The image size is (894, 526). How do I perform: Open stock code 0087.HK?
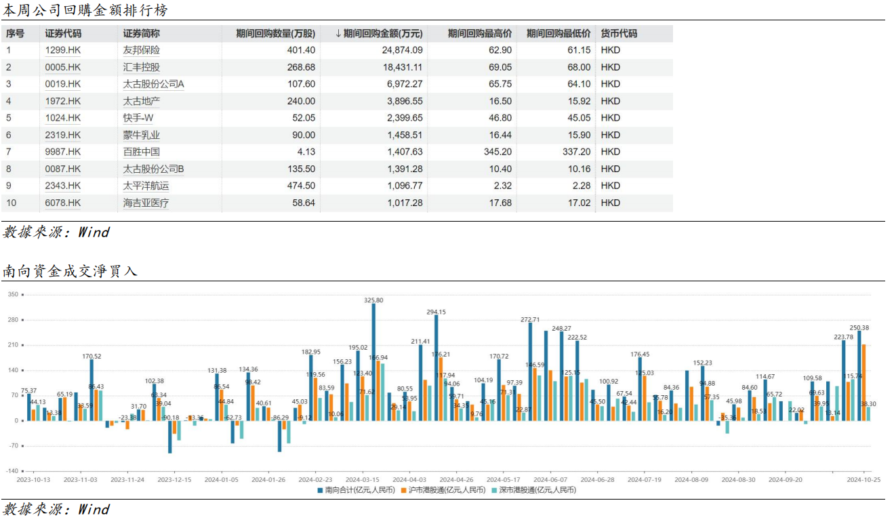63,169
